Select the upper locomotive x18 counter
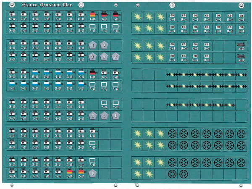The height and width of the screenshot is (189, 252). pyautogui.click(x=241, y=46)
